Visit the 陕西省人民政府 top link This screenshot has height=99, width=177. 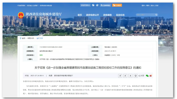32,5
